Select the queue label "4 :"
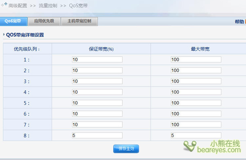Viewport: 246px width, 160px height. pyautogui.click(x=27, y=92)
